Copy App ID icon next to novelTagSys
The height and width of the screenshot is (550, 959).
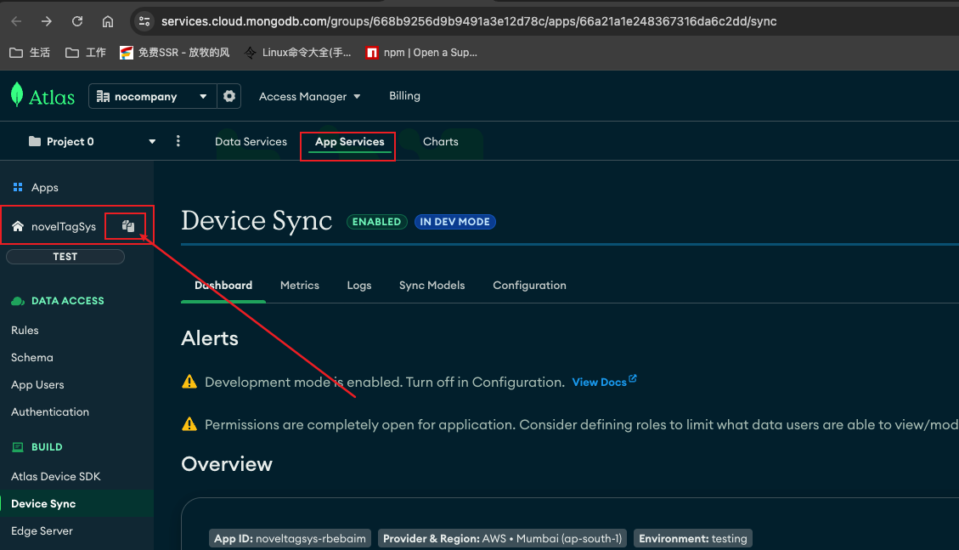128,226
